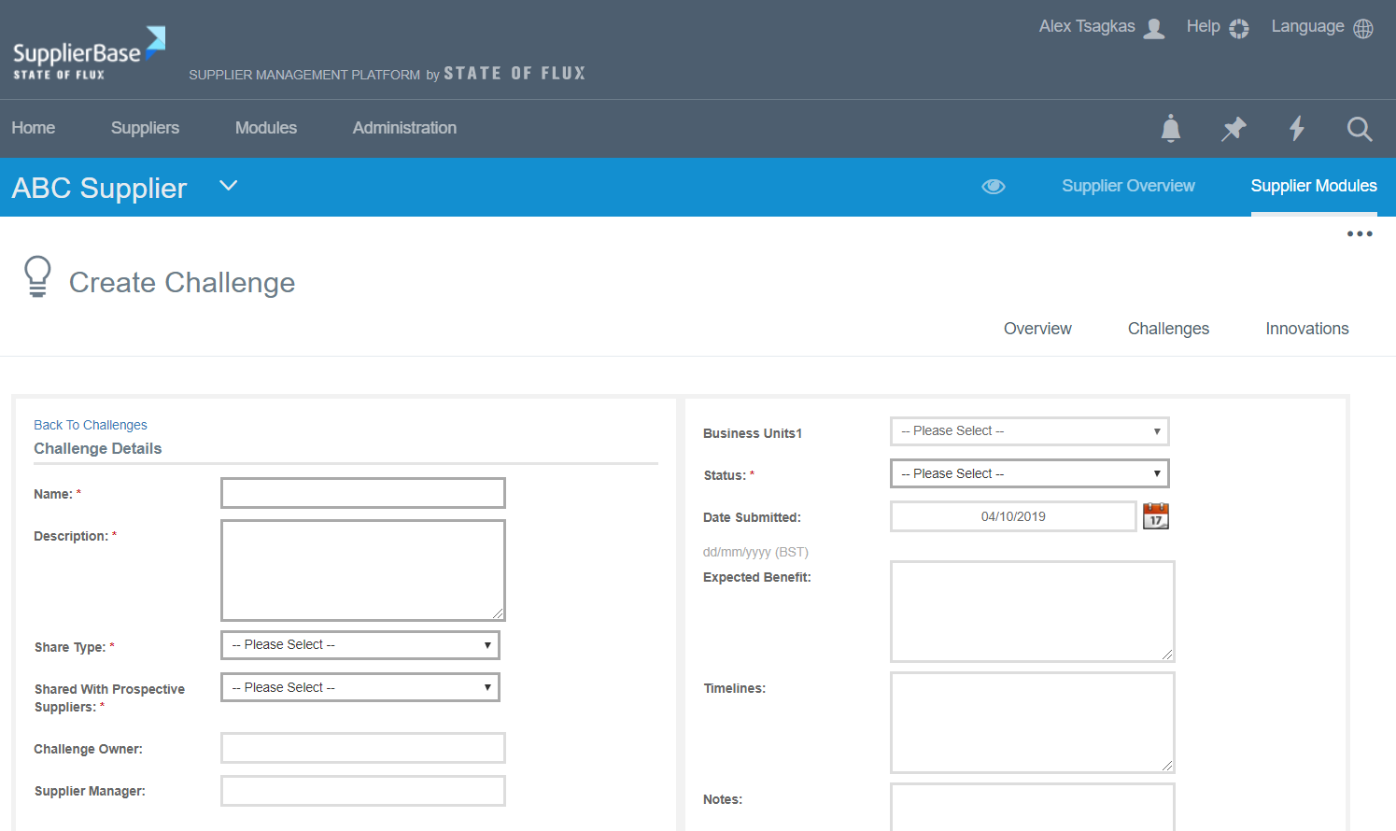Screen dimensions: 1396x831
Task: Switch to the Supplier Overview tab
Action: click(1128, 186)
